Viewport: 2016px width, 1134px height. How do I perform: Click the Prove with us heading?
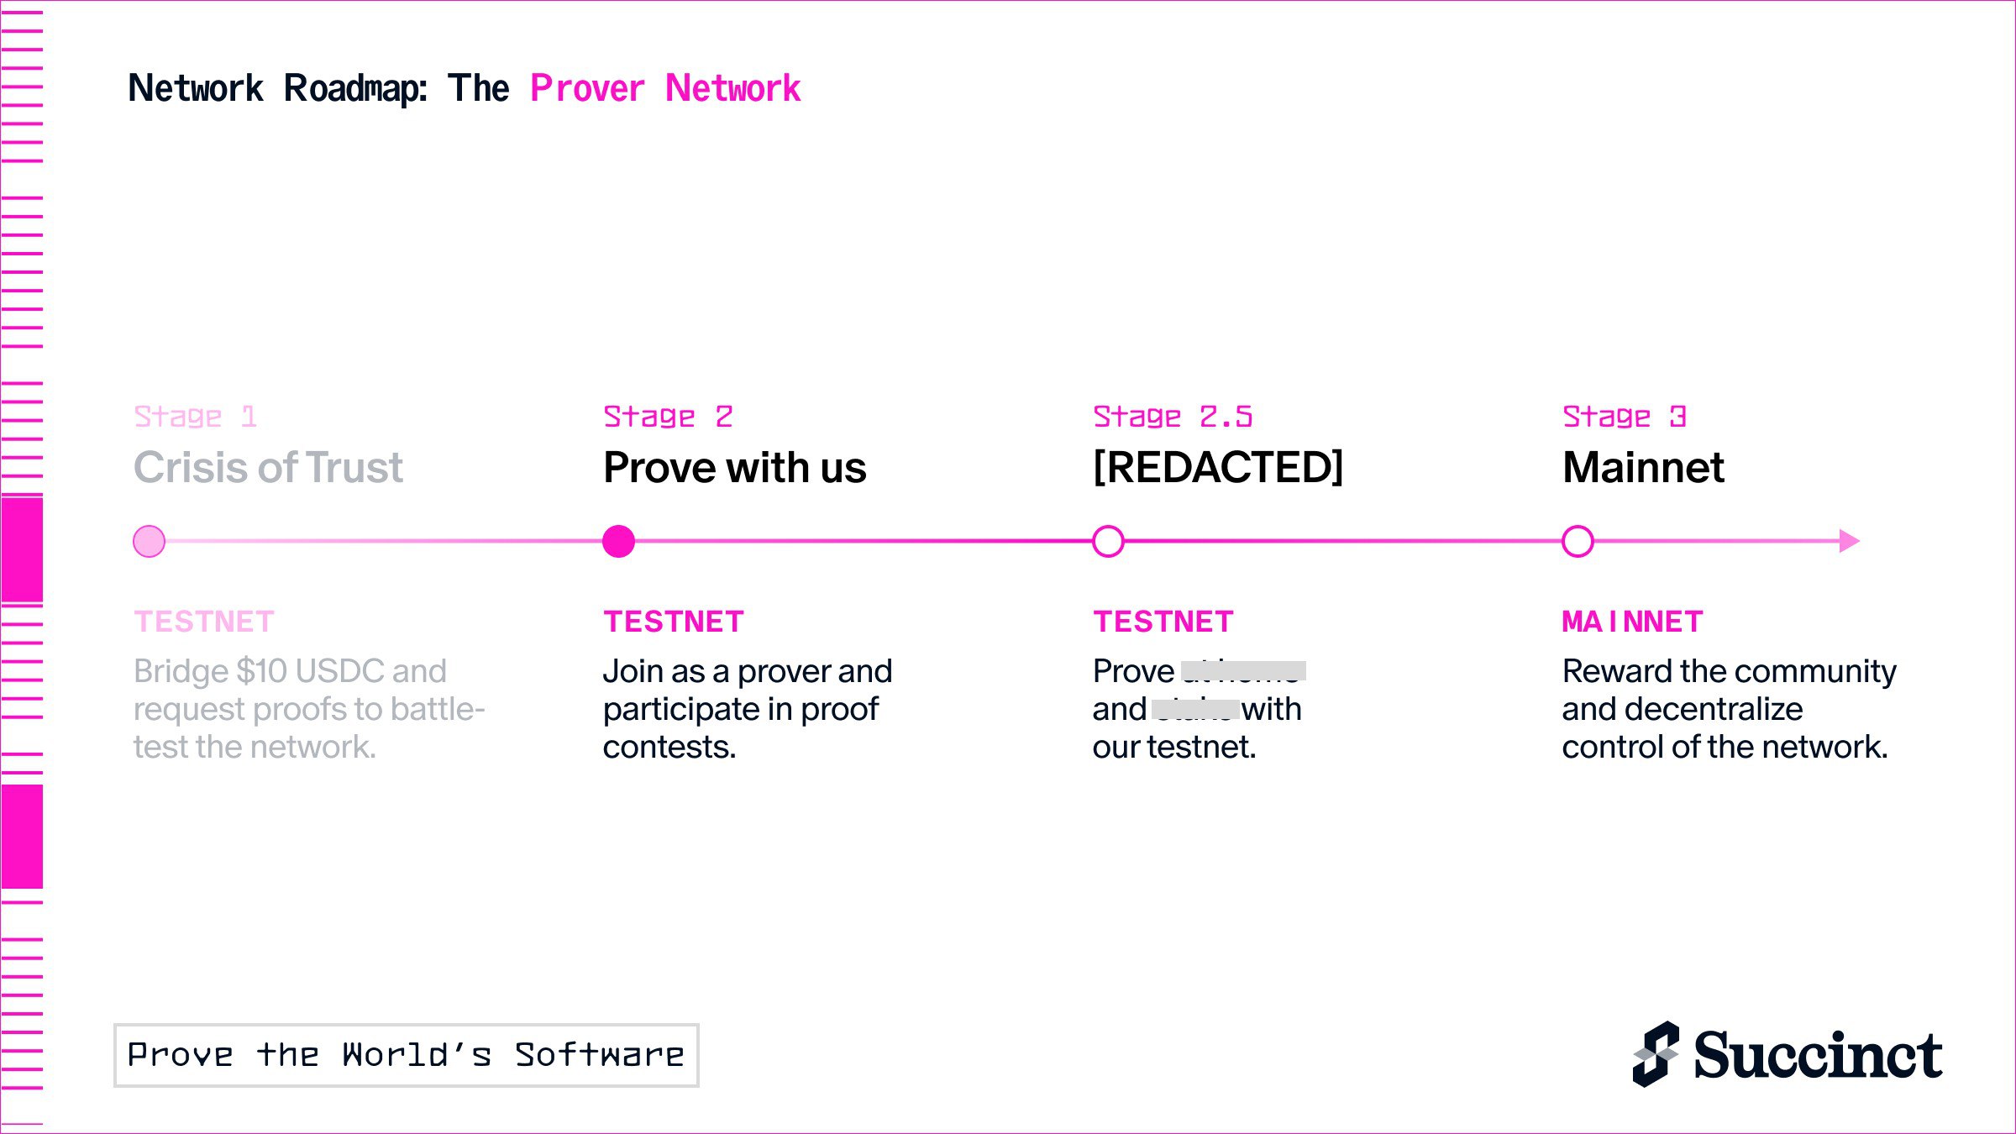734,467
